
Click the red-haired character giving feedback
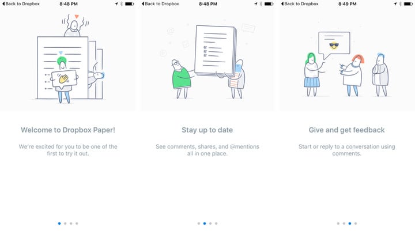pos(352,75)
